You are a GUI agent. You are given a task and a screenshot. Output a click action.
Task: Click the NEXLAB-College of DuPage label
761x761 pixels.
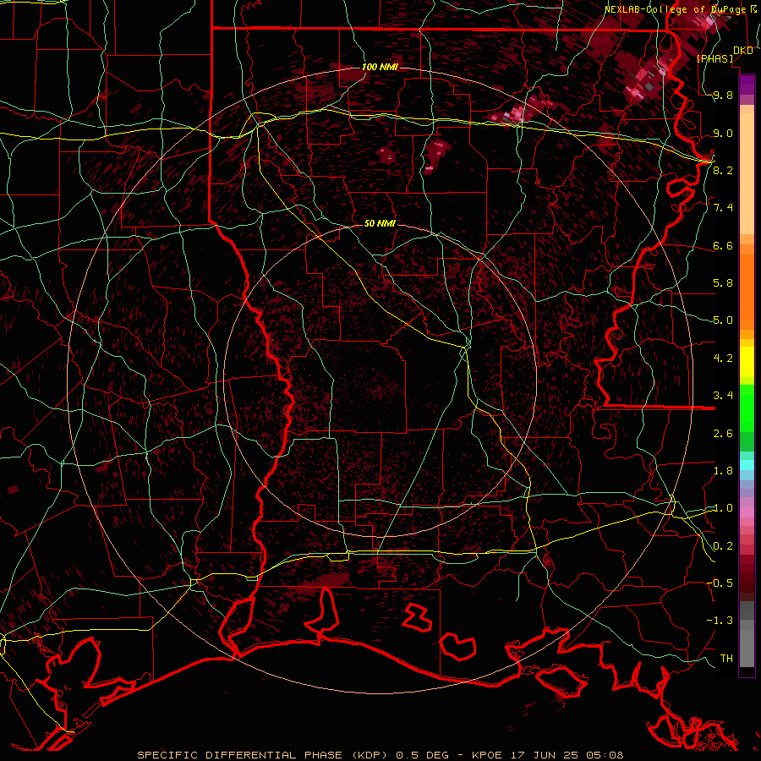pos(676,9)
